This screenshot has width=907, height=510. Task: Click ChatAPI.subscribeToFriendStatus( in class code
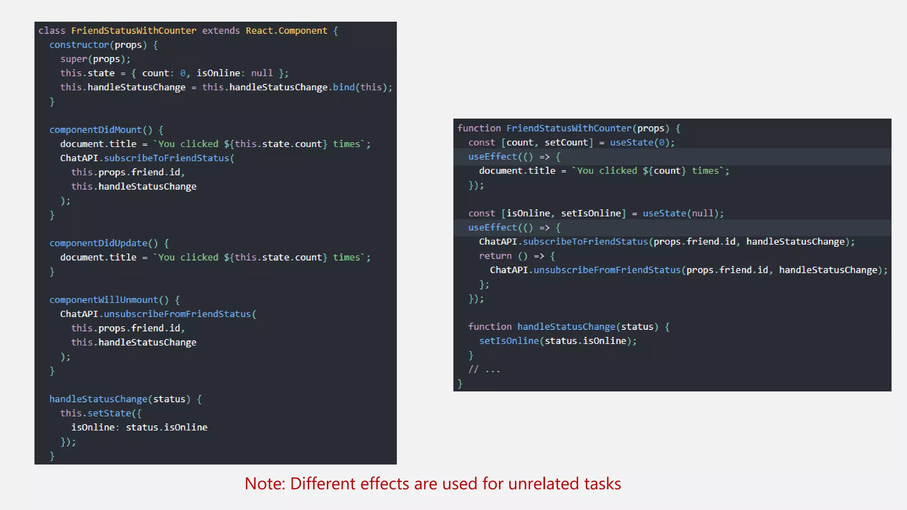click(x=147, y=158)
